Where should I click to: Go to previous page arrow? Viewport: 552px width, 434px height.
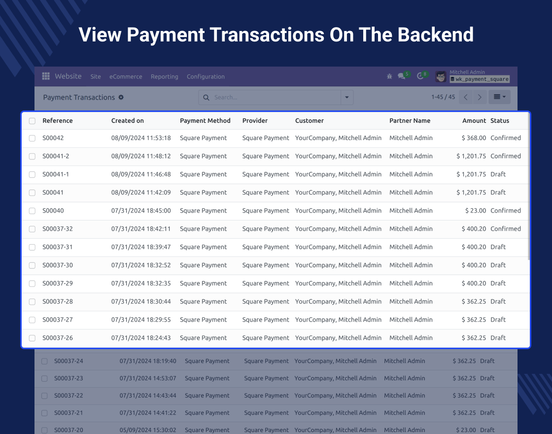tap(466, 97)
